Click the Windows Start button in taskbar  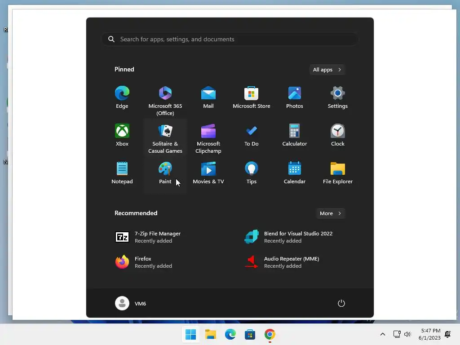coord(190,334)
